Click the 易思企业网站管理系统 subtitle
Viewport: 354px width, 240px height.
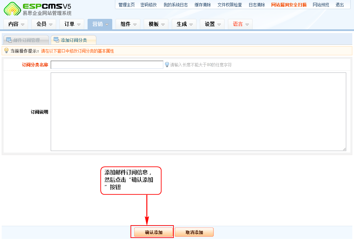47,13
